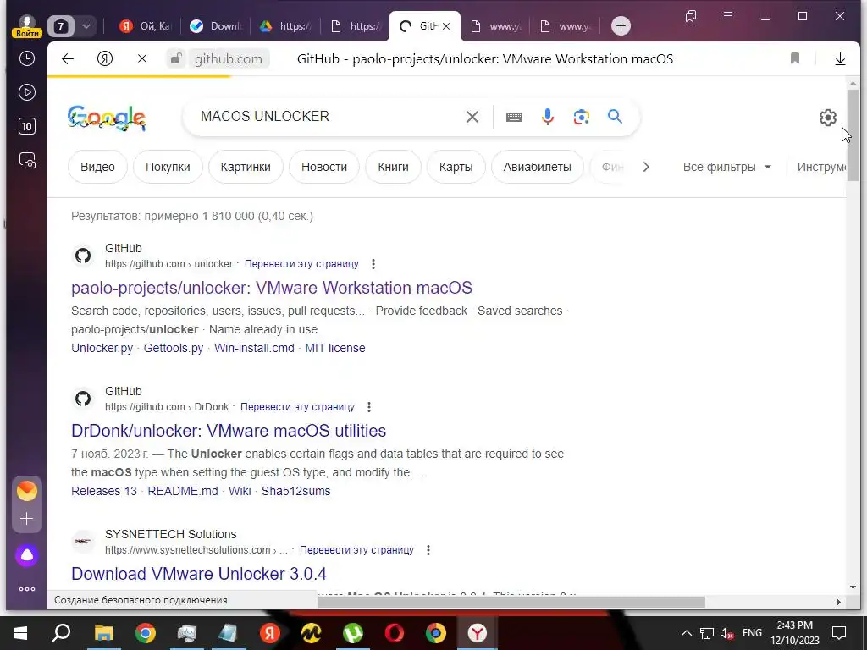Open the bookmarks collections icon in title bar
The width and height of the screenshot is (867, 650).
tap(691, 16)
